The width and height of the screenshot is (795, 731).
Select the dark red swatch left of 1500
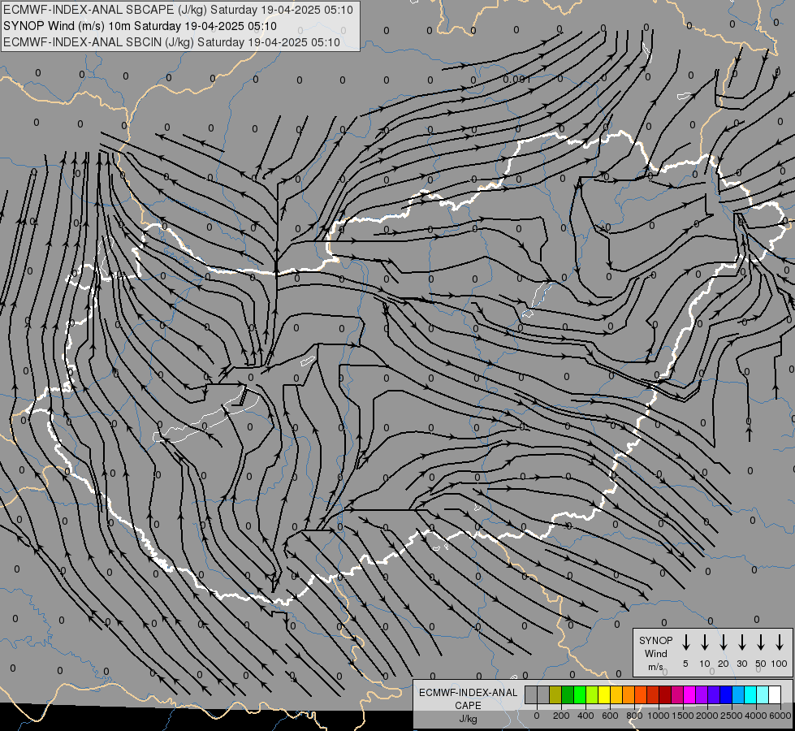(x=666, y=695)
